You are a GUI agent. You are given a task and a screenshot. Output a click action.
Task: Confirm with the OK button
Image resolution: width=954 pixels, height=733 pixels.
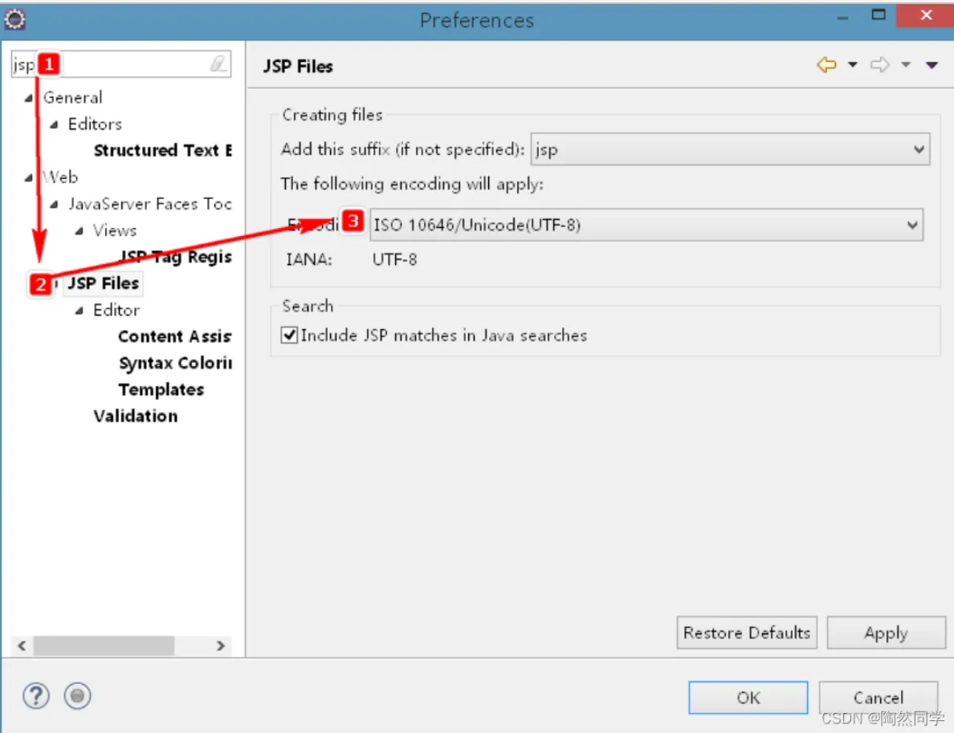pos(748,697)
